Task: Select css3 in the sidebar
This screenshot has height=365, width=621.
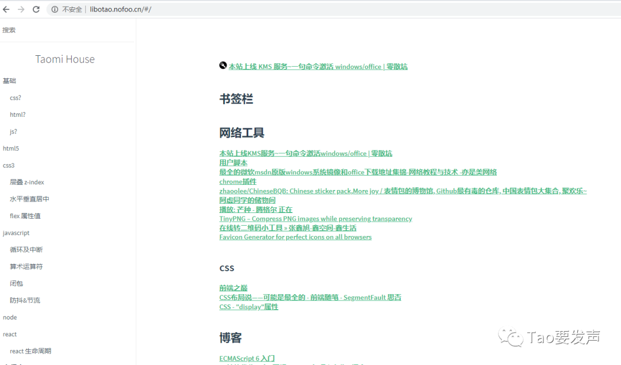Action: [9, 165]
